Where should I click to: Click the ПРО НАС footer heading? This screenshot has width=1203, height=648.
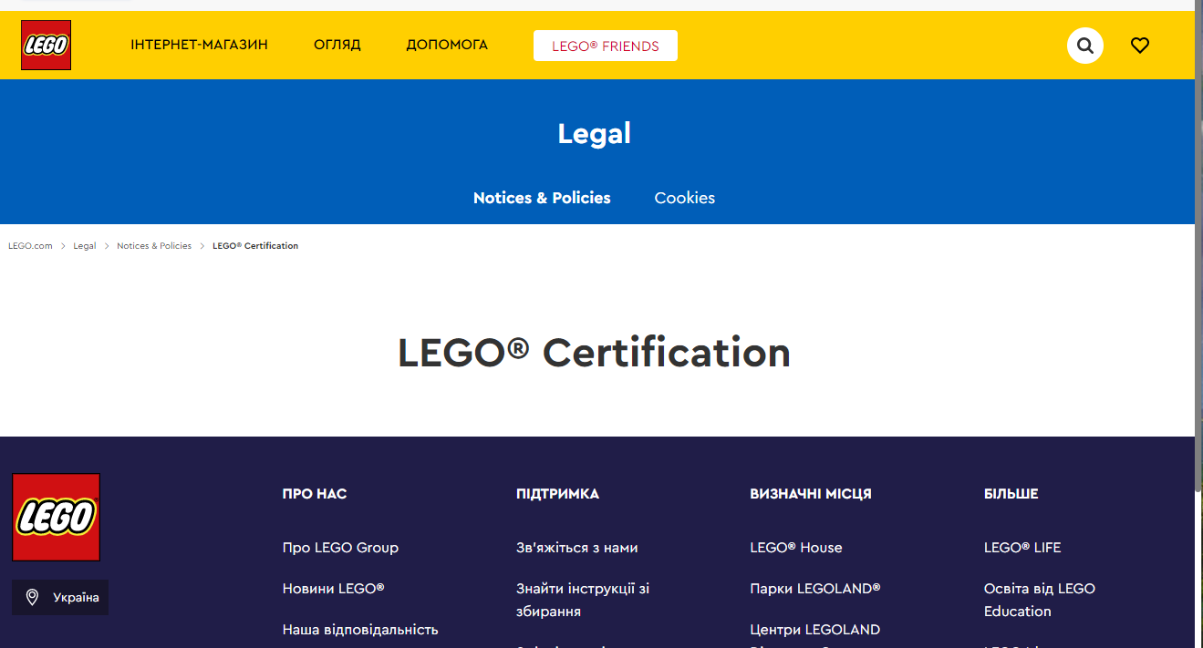315,494
